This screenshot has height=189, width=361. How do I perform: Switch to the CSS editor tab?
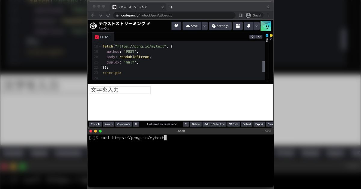[267, 38]
